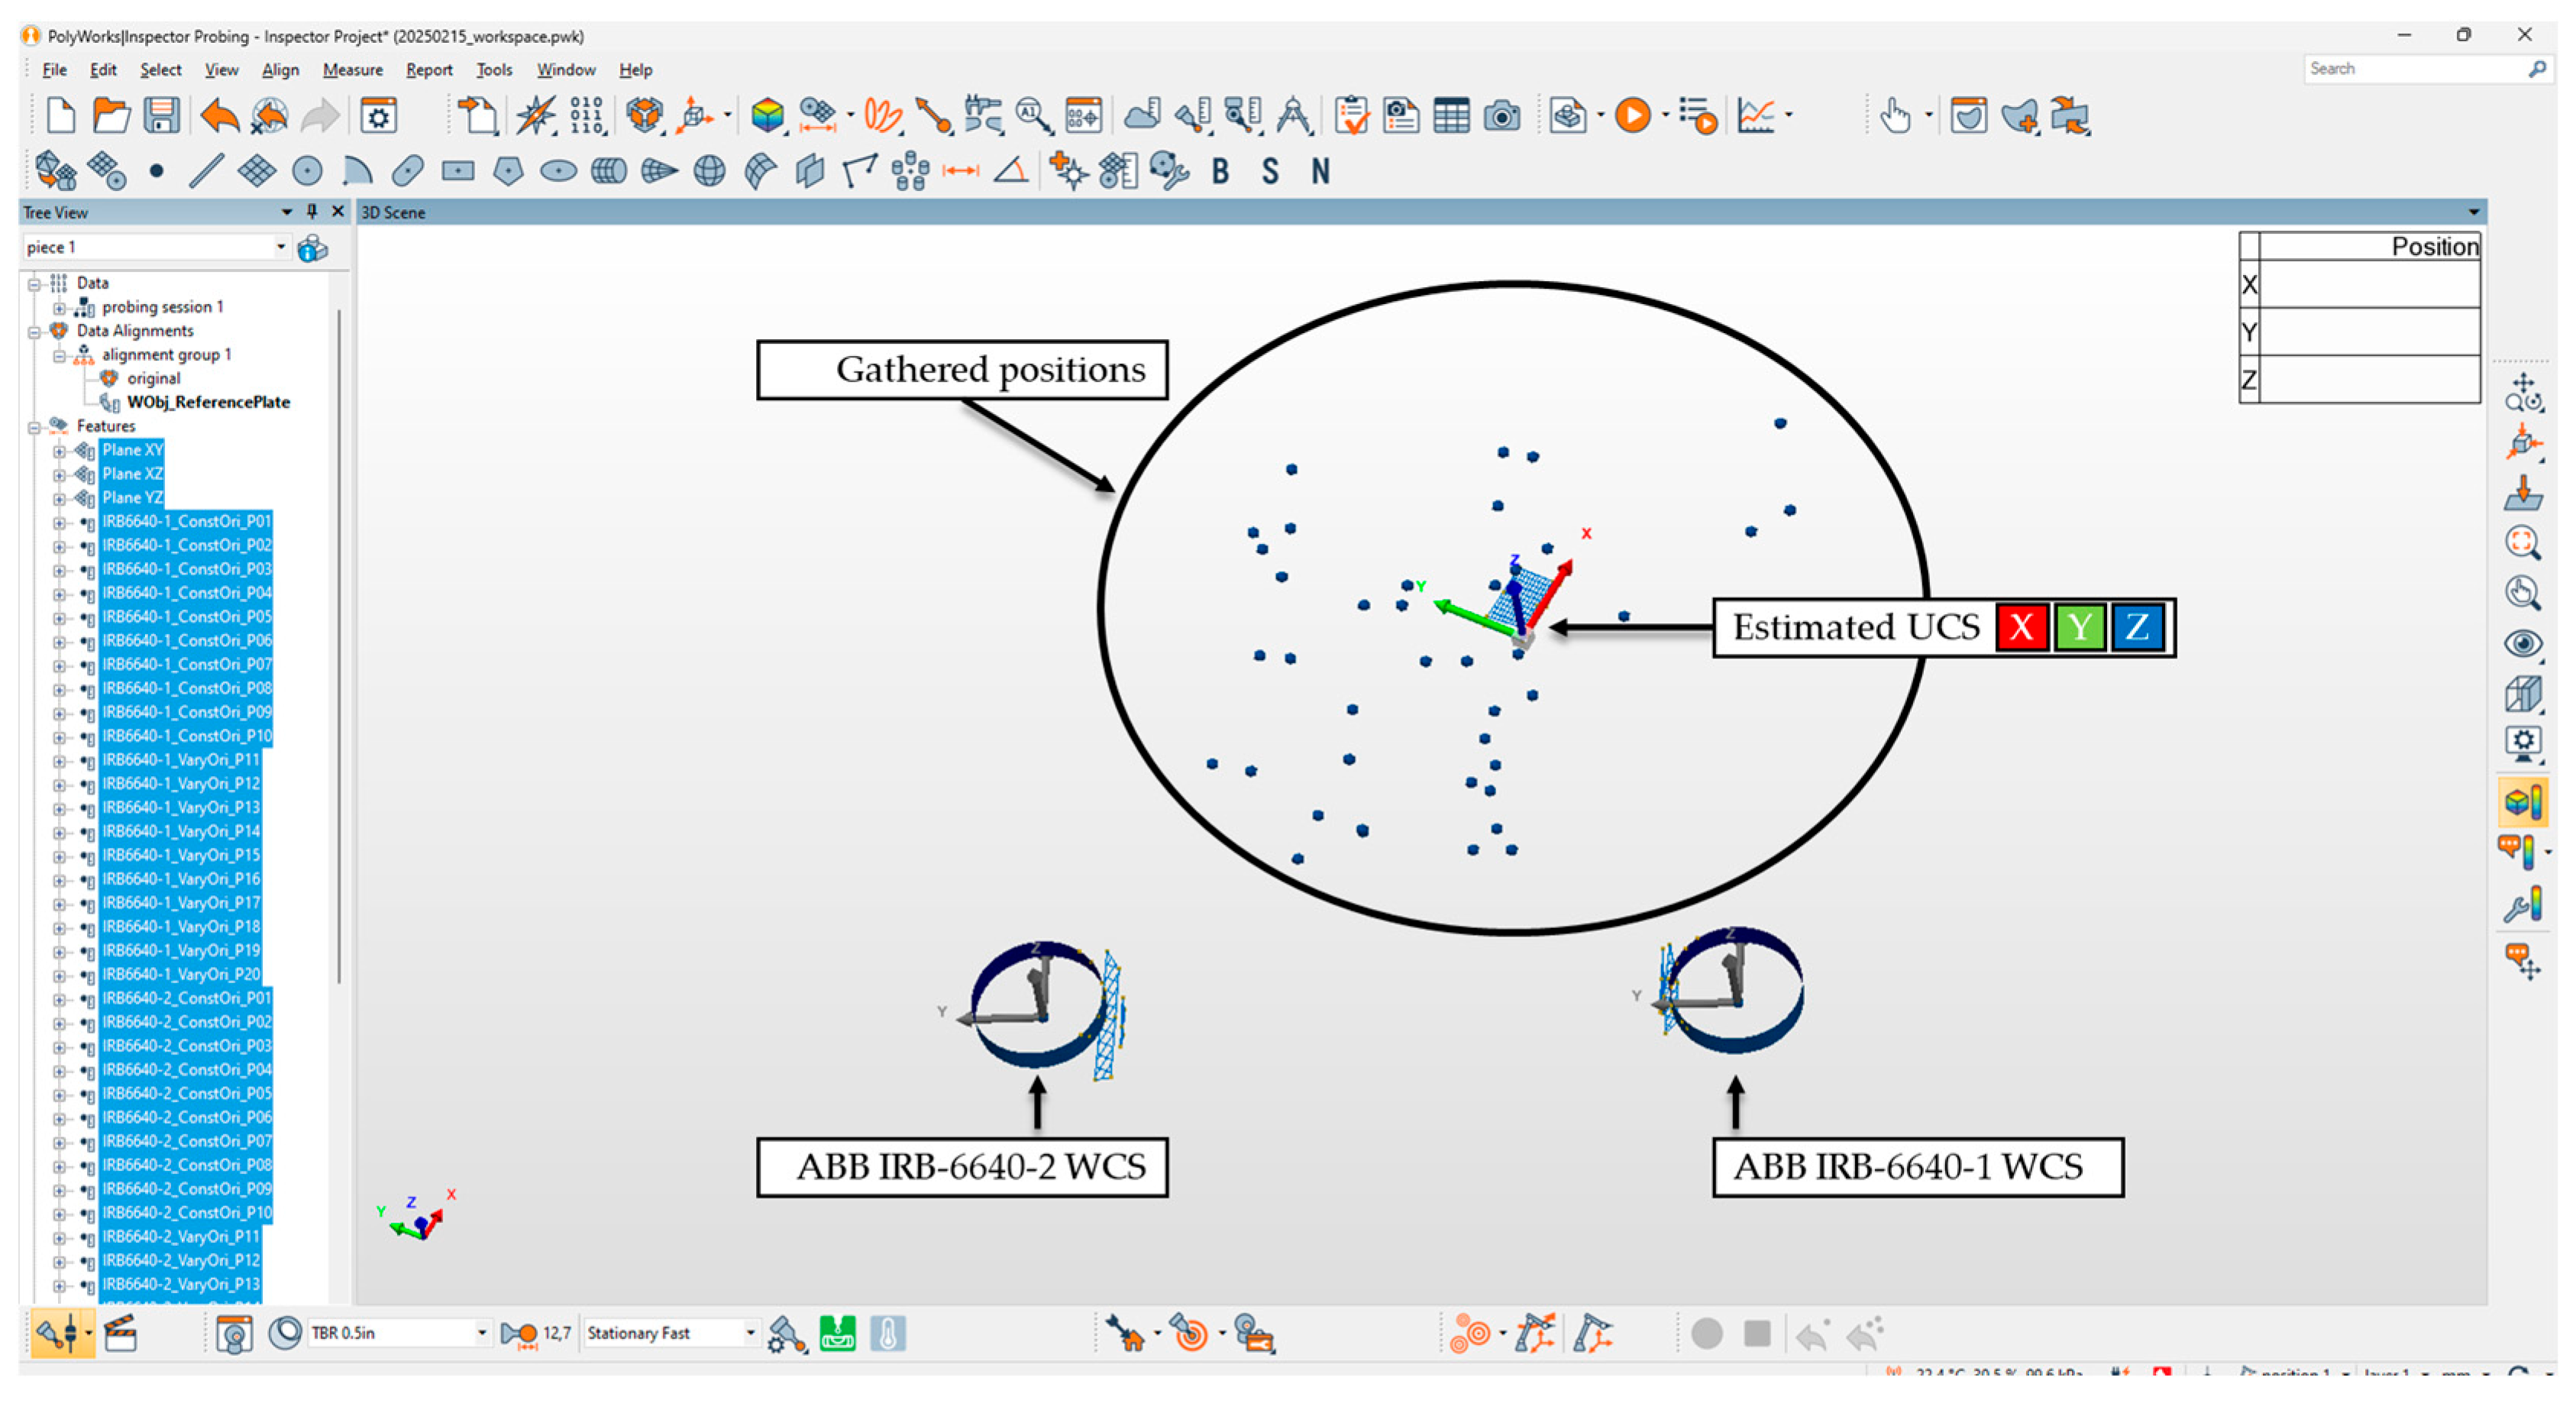The width and height of the screenshot is (2576, 1404).
Task: Select the Create Sphere feature tool
Action: [x=709, y=171]
